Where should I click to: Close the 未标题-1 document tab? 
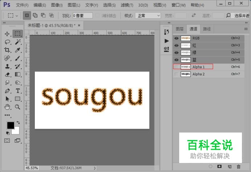(x=79, y=25)
